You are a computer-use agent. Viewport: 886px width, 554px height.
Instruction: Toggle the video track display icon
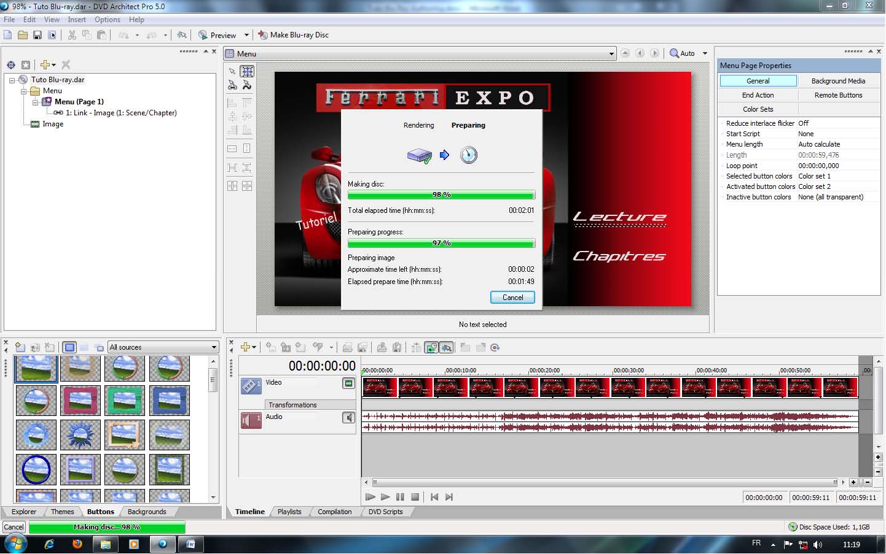tap(348, 383)
